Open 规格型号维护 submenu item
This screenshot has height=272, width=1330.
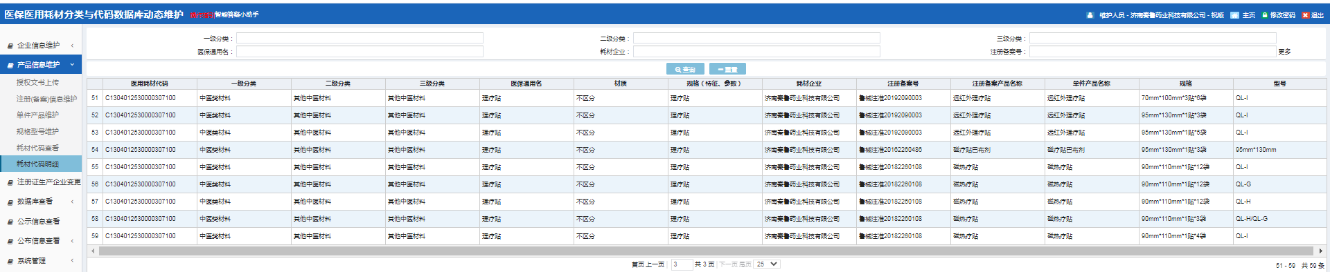pos(37,131)
